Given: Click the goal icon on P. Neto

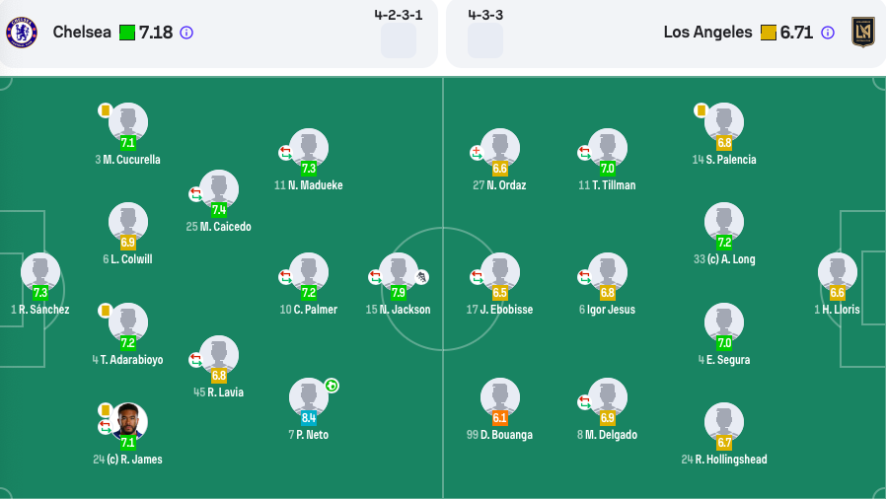Looking at the screenshot, I should click(x=332, y=386).
